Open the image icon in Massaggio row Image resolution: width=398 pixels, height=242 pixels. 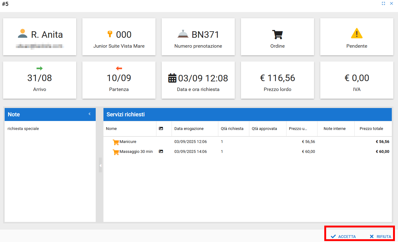click(x=161, y=152)
